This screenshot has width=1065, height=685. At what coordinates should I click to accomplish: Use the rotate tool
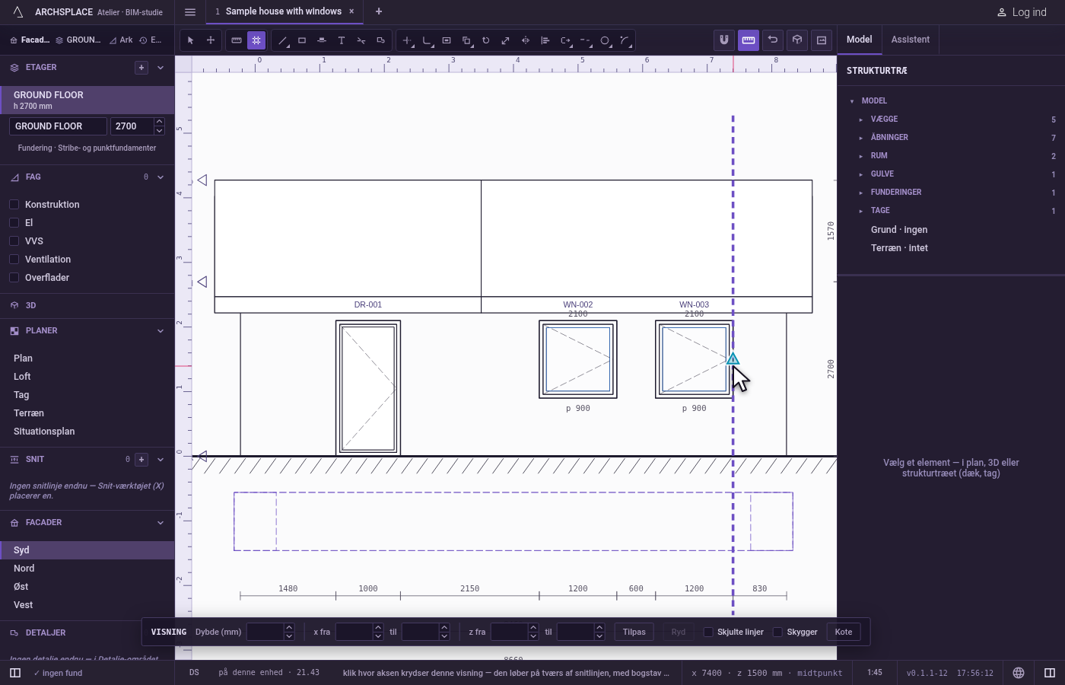click(x=486, y=40)
